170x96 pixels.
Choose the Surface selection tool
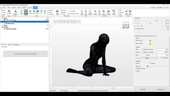point(30,12)
